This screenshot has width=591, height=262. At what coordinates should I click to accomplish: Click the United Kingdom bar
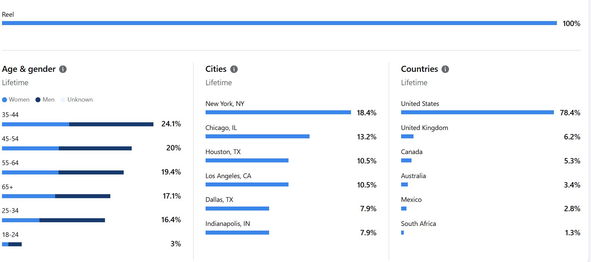tap(407, 136)
